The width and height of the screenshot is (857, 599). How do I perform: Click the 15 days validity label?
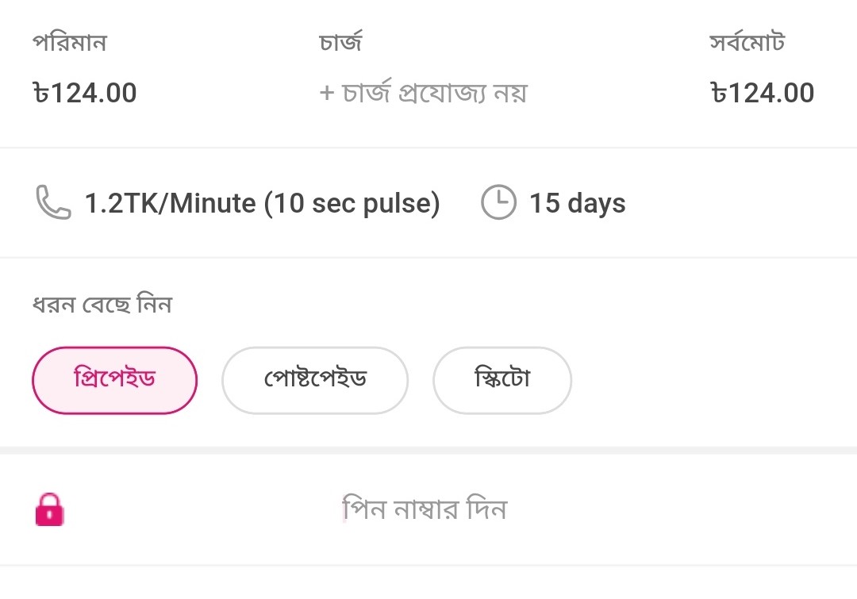(577, 203)
